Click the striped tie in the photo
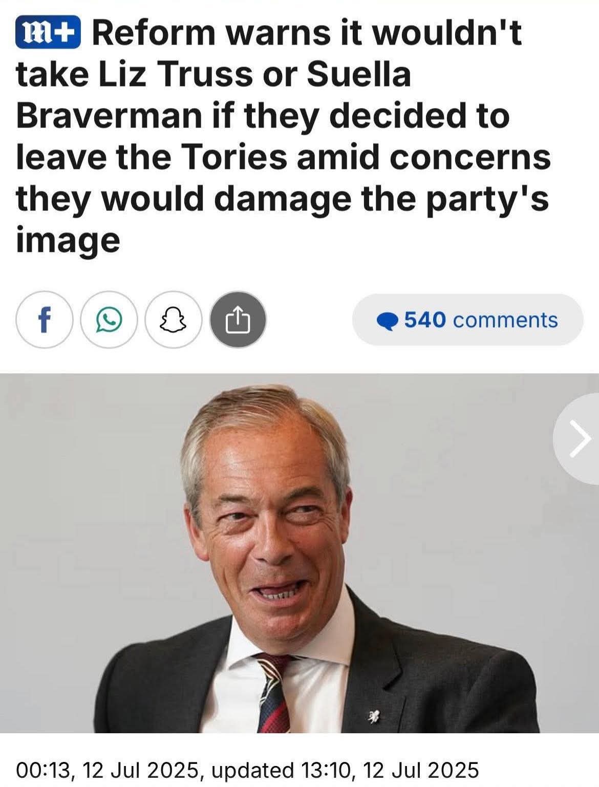The width and height of the screenshot is (599, 787). (273, 692)
